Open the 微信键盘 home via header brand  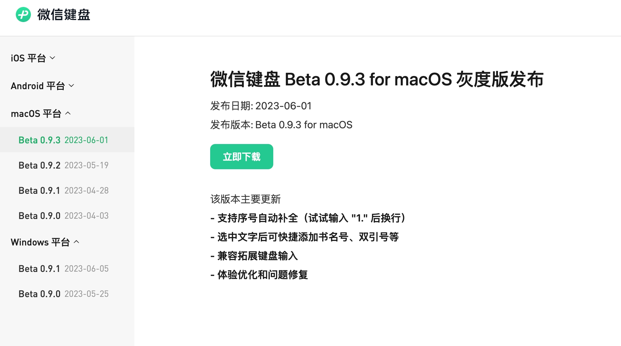click(x=64, y=15)
